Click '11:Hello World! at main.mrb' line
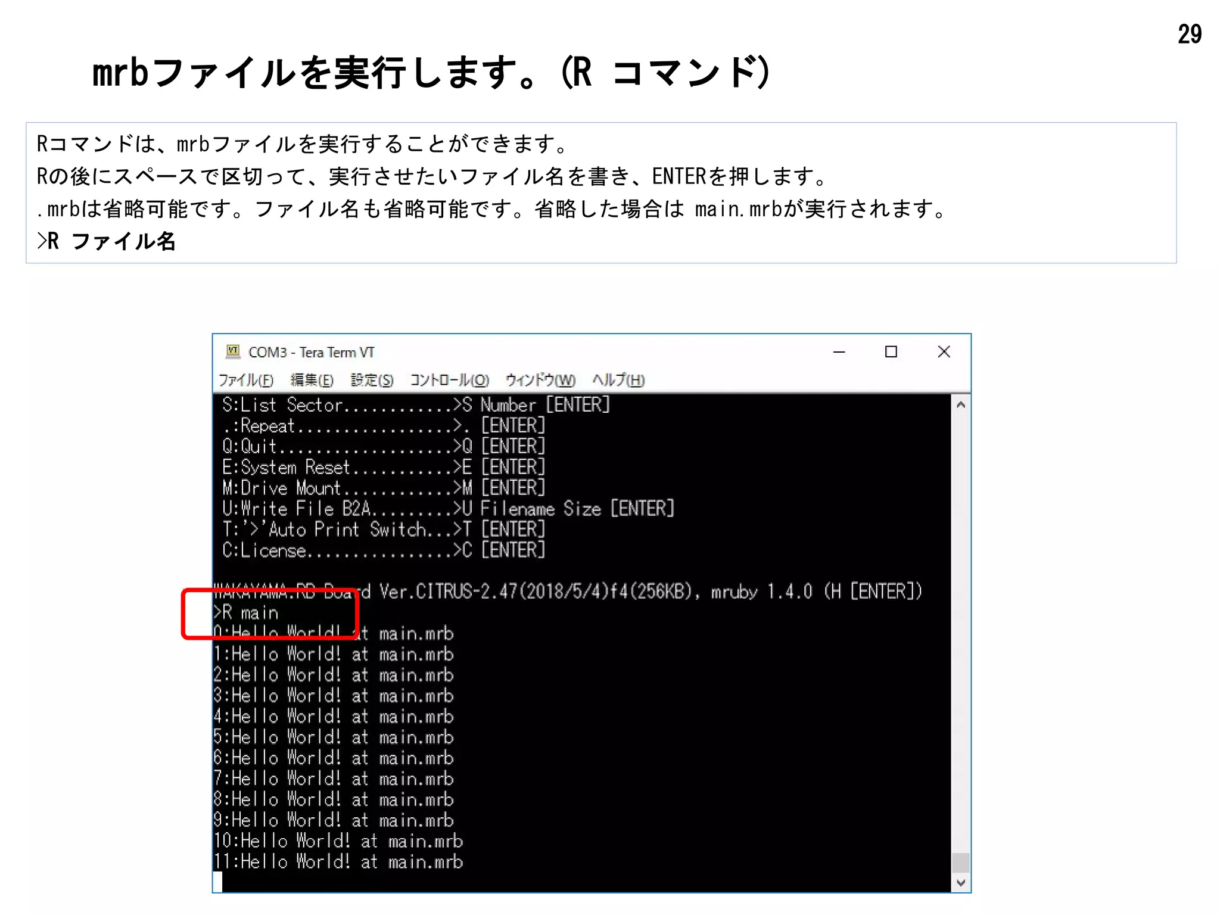The height and width of the screenshot is (915, 1220). click(338, 862)
